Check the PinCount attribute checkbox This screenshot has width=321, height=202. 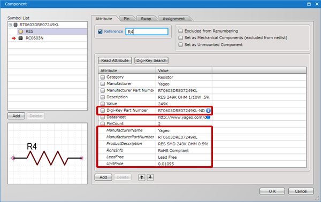103,123
